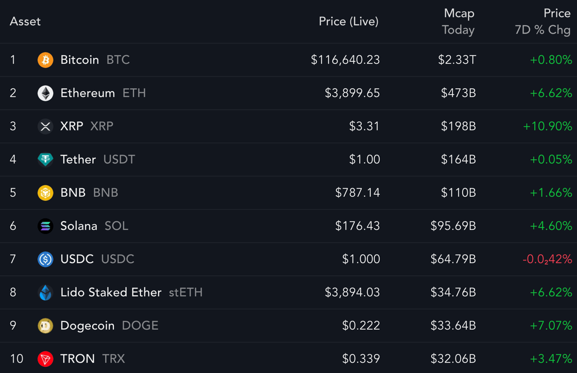Viewport: 577px width, 373px height.
Task: Click the Bitcoin orange logo icon
Action: [45, 60]
